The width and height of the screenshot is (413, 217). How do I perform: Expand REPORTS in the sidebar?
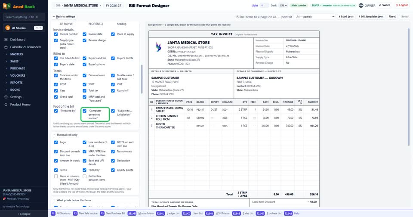tap(16, 83)
